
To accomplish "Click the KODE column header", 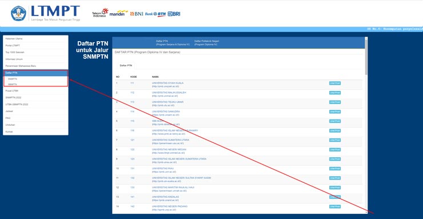I will [134, 77].
